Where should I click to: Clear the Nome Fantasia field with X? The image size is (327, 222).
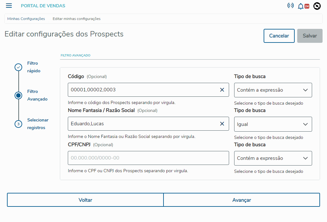[x=222, y=124]
